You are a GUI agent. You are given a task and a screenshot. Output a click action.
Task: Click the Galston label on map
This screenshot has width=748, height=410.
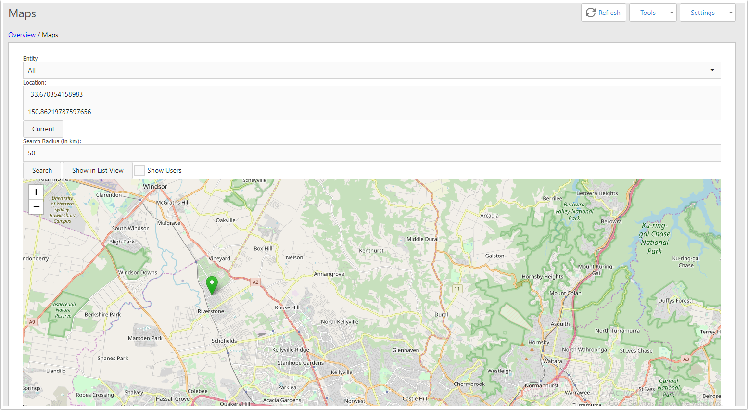pos(494,256)
